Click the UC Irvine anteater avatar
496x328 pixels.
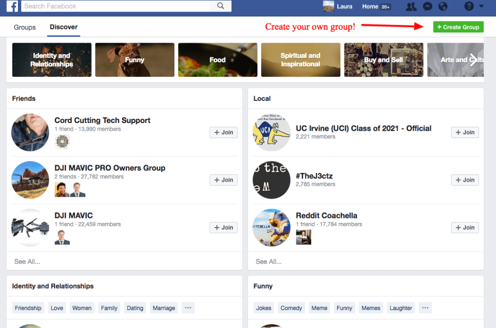click(x=271, y=132)
